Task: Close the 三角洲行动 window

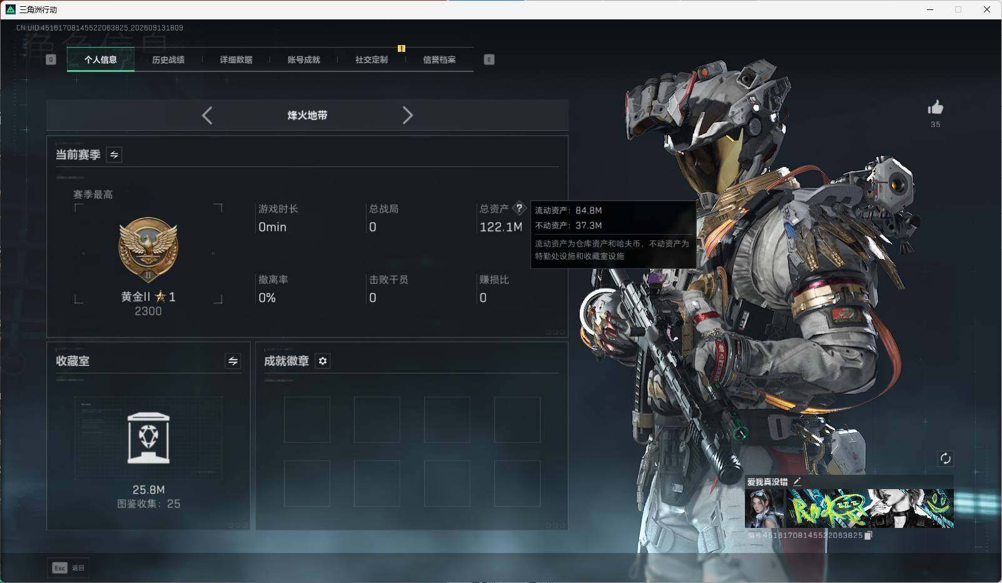Action: click(x=987, y=9)
